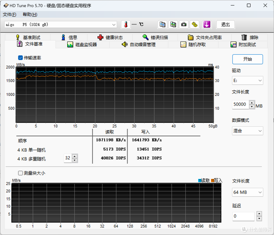274x235 pixels.
Task: Copy screenshot image to clipboard icon
Action: [x=173, y=24]
